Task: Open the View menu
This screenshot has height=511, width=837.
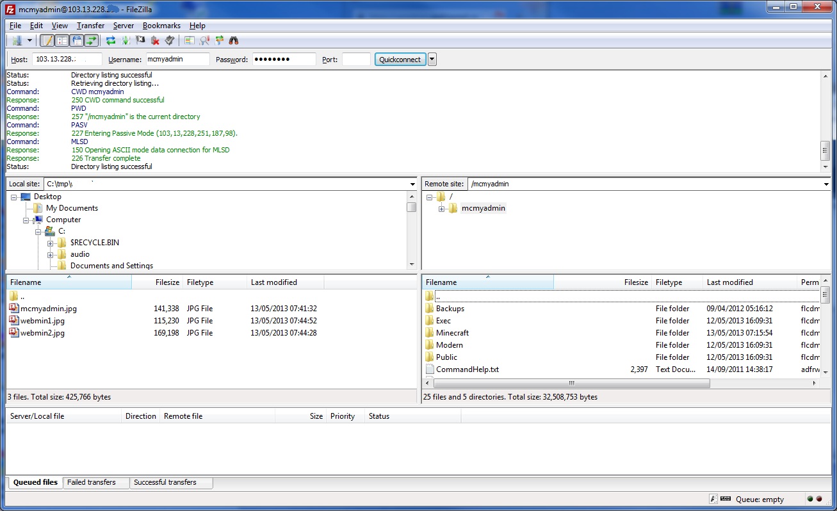Action: click(60, 26)
